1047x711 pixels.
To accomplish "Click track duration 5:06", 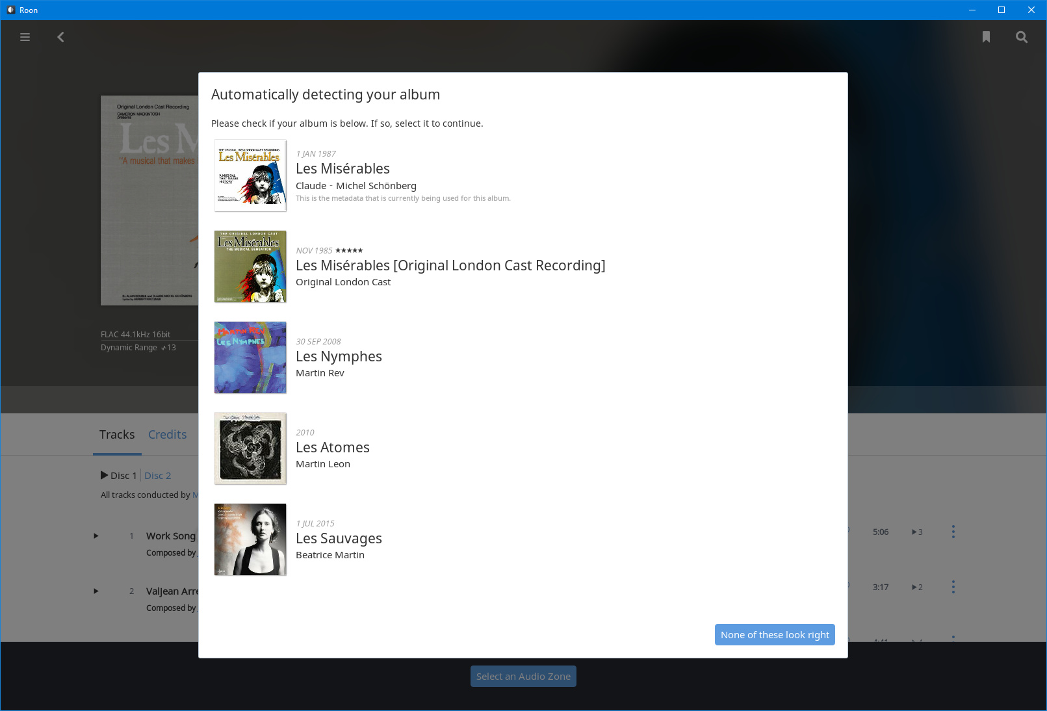I will coord(881,532).
